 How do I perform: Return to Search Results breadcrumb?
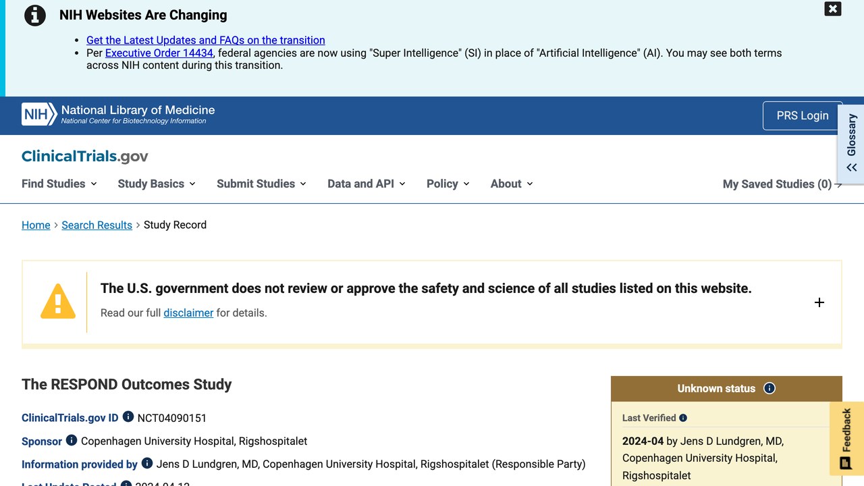tap(97, 225)
